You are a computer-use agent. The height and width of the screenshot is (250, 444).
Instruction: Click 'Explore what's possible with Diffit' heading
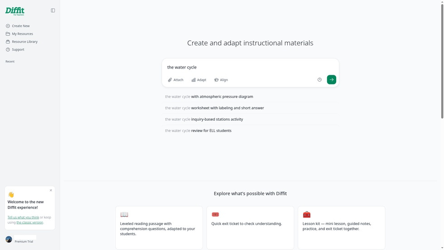tap(250, 194)
